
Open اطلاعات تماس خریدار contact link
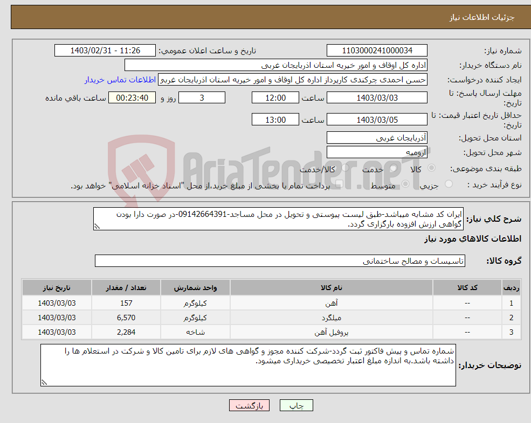coord(120,80)
